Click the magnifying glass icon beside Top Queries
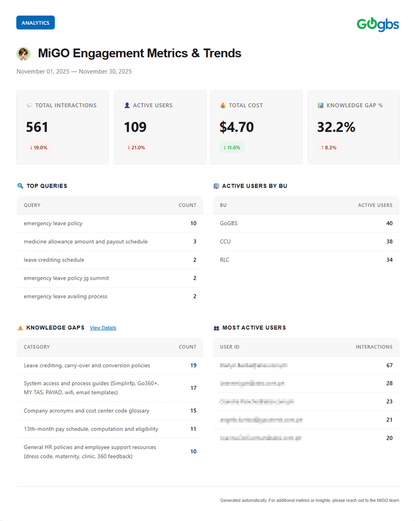415x521 pixels. [x=20, y=186]
